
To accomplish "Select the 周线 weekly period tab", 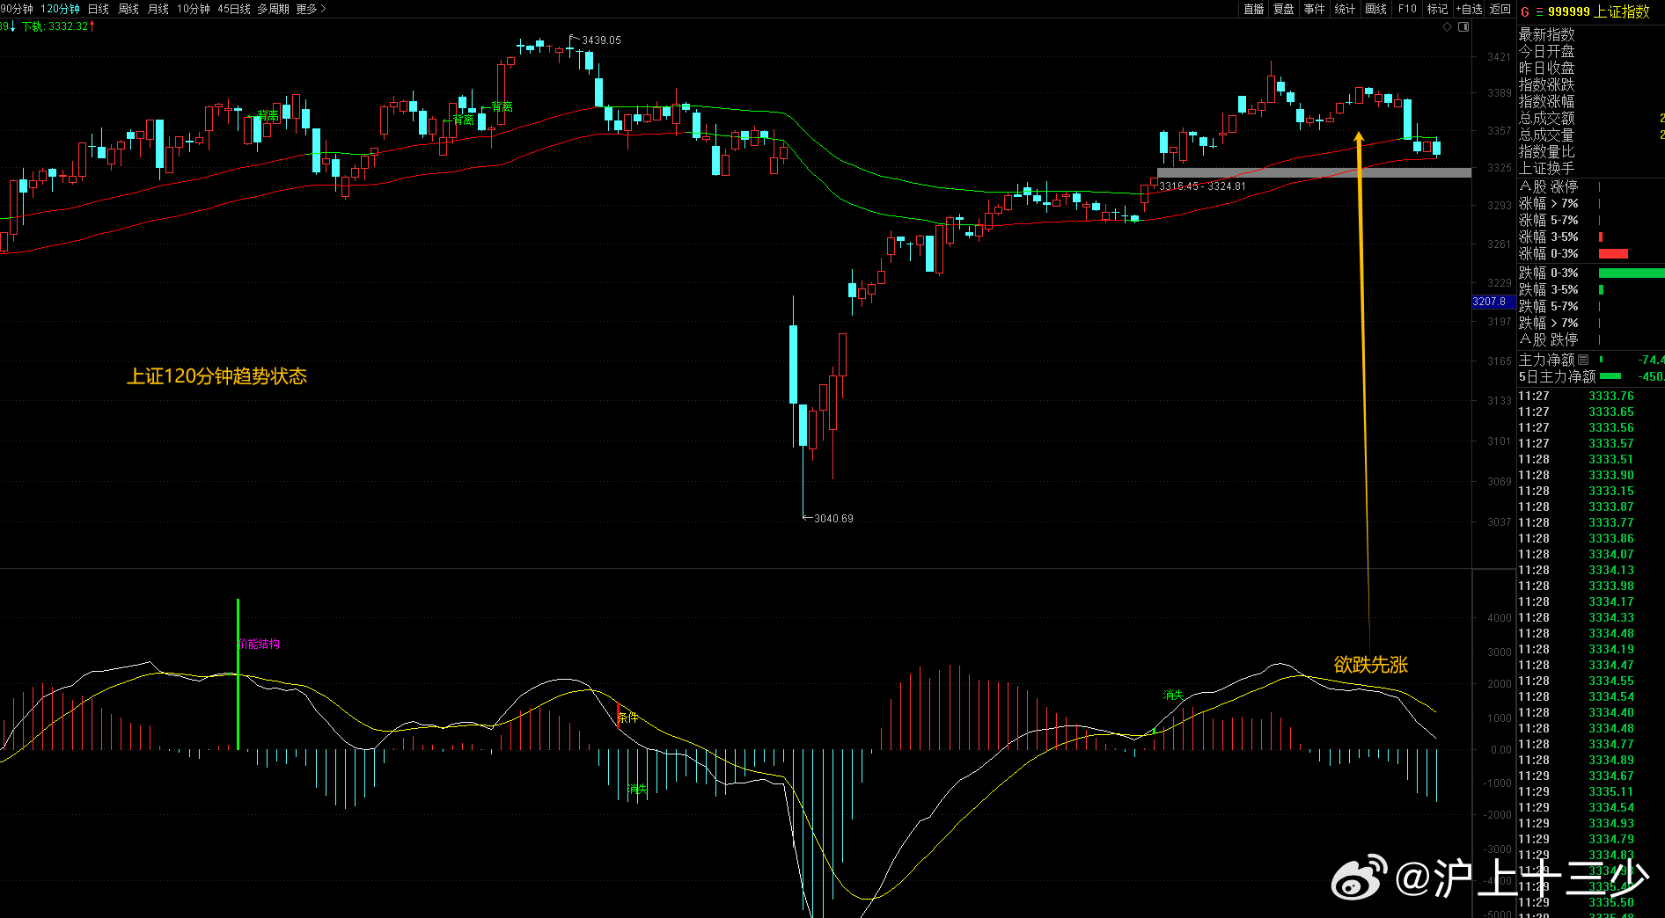I will point(128,9).
